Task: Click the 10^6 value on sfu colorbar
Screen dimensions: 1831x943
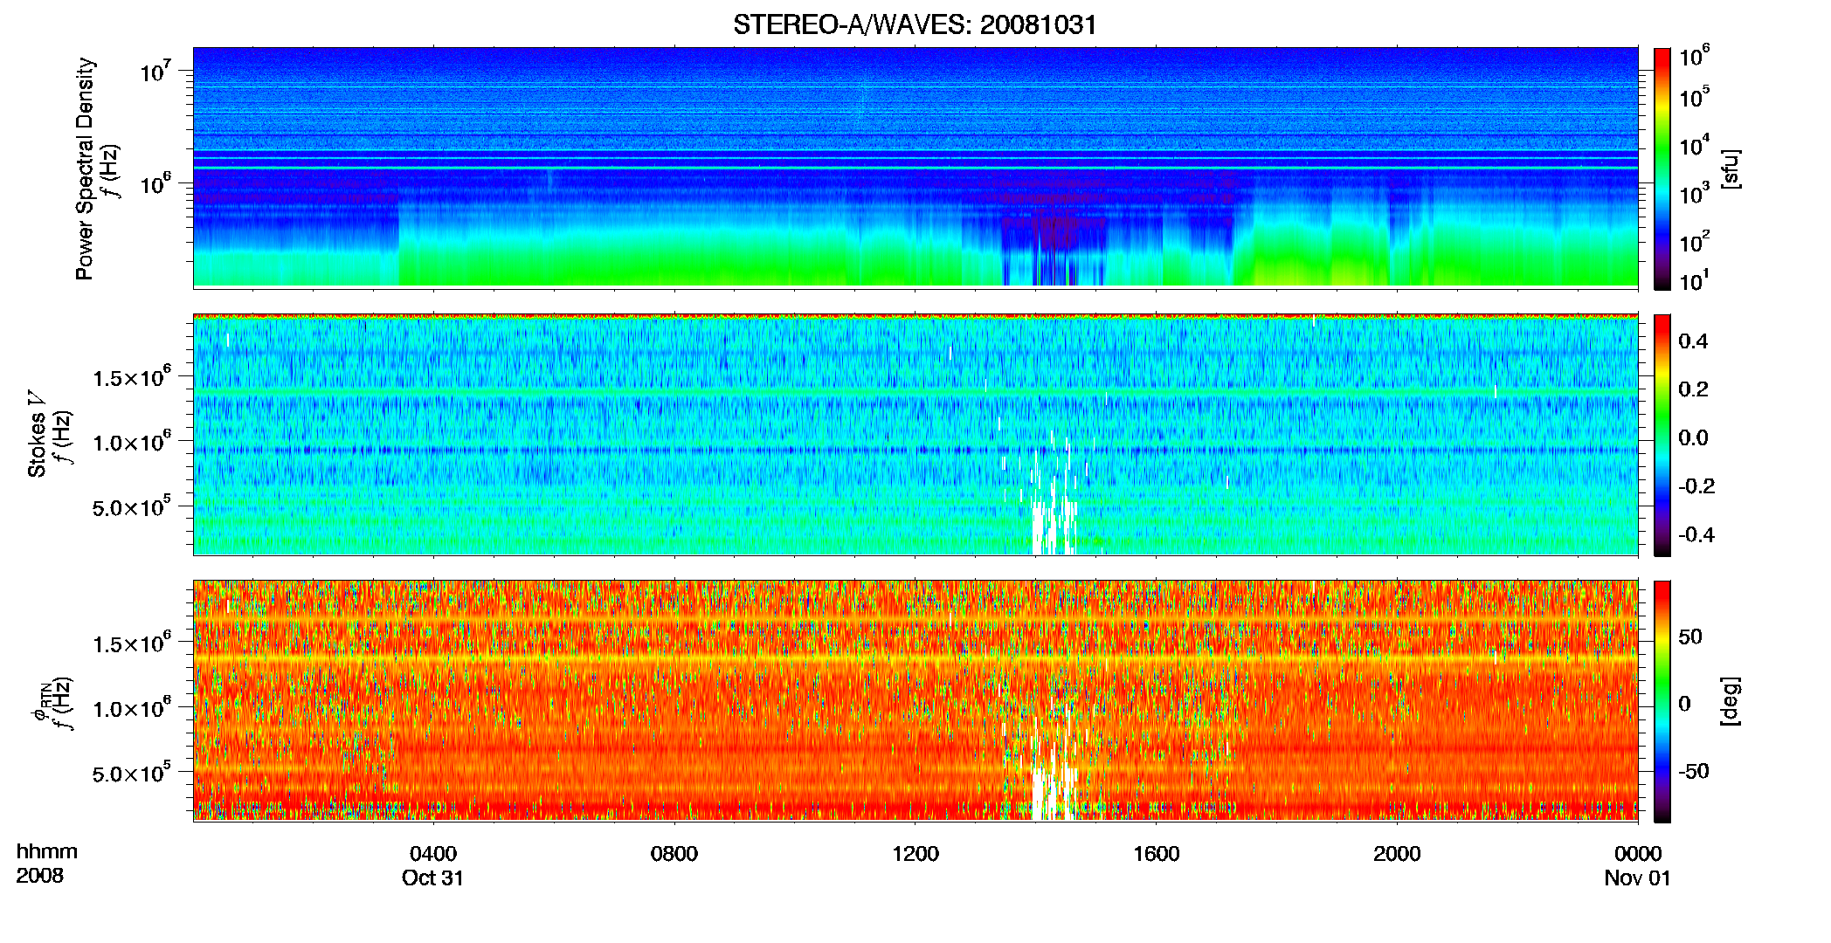Action: pos(1695,57)
